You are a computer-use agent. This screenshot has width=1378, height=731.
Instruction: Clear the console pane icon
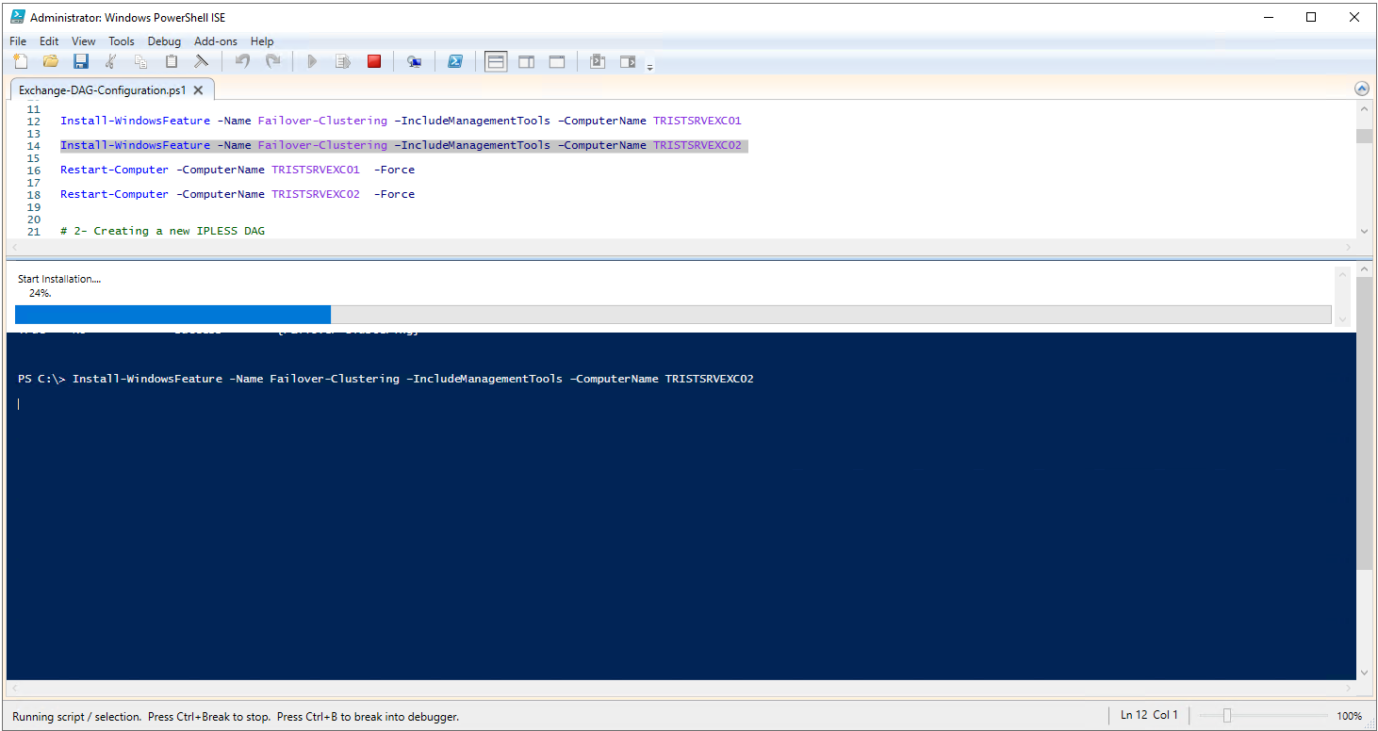point(201,61)
